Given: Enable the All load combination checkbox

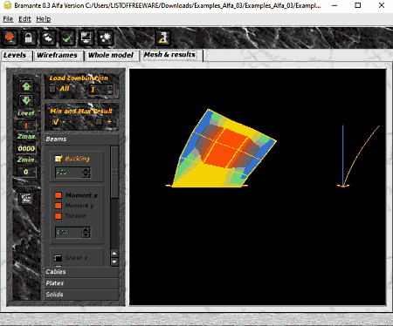Looking at the screenshot, I should (x=52, y=89).
